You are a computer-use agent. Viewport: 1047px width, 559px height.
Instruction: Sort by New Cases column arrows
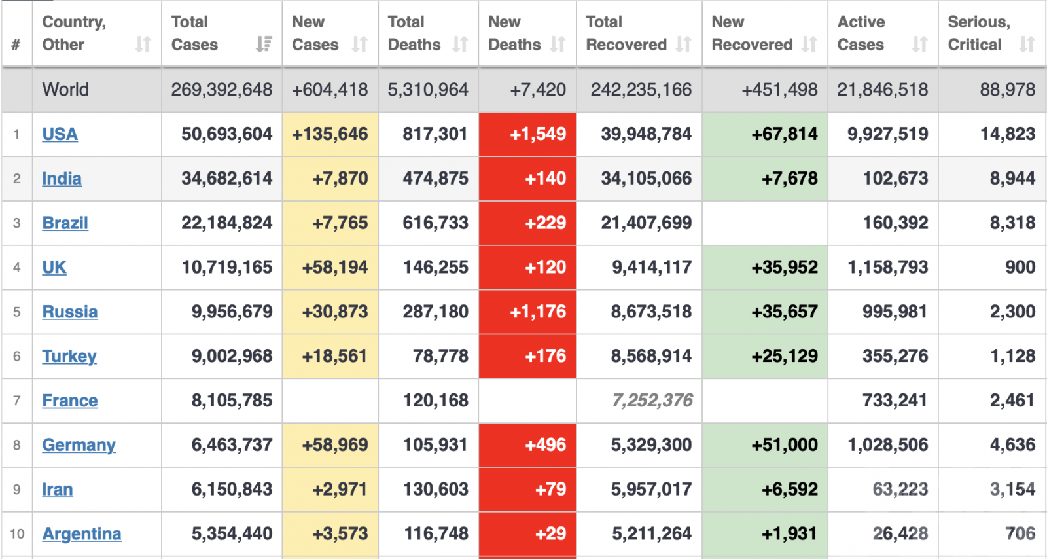pyautogui.click(x=359, y=45)
